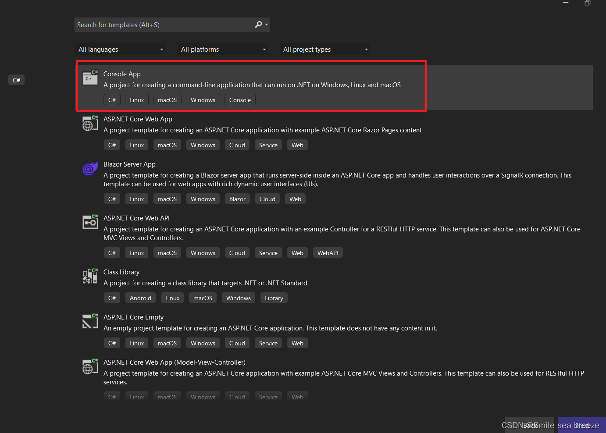606x433 pixels.
Task: Click the WebAPI tag
Action: coord(328,253)
